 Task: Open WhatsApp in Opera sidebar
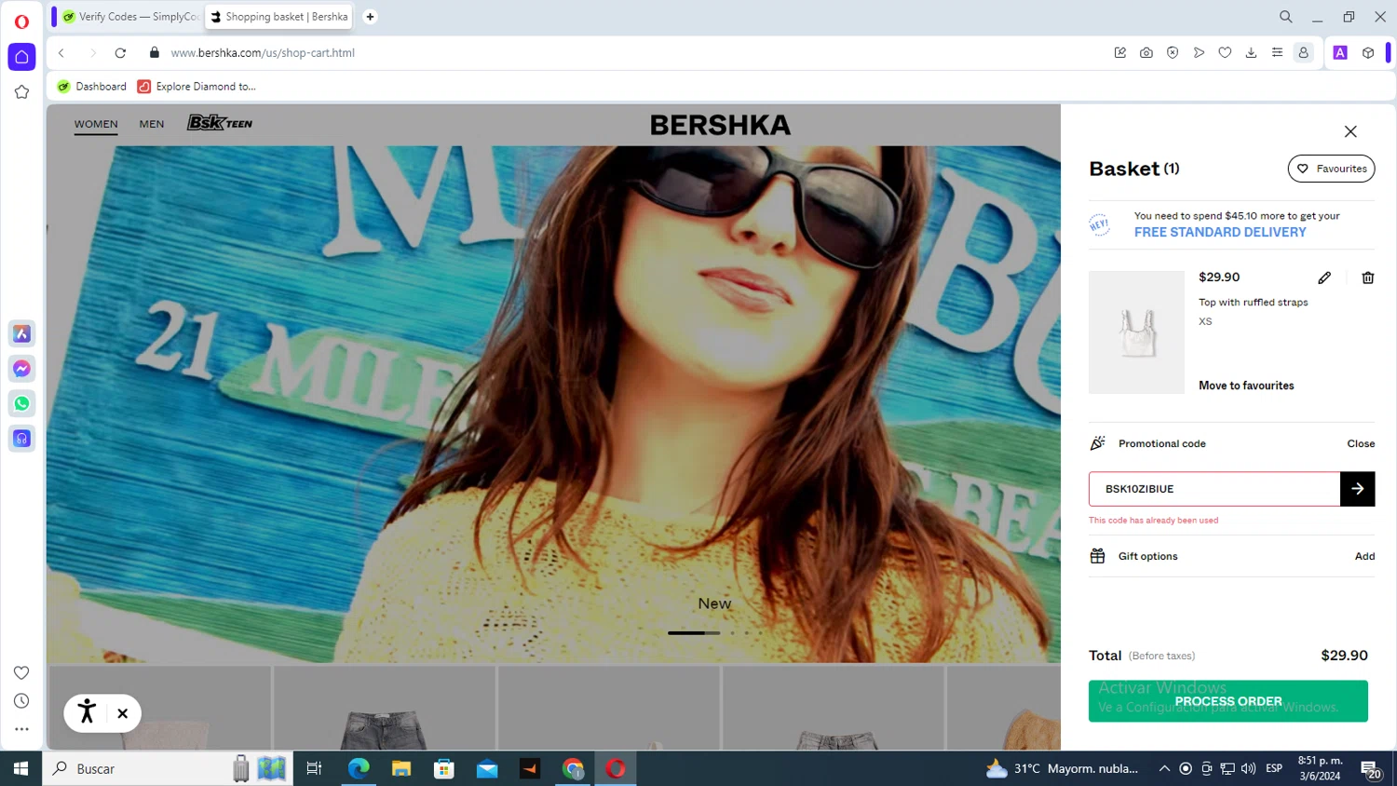(22, 403)
